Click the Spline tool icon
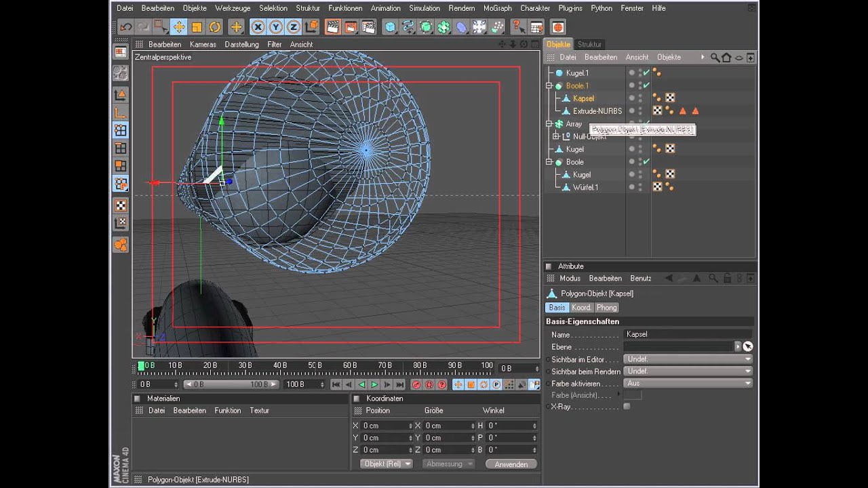The width and height of the screenshot is (868, 488). [x=408, y=27]
